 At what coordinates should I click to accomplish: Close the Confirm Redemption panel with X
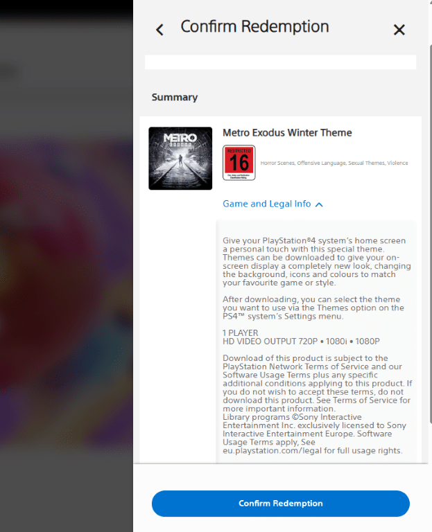coord(399,30)
